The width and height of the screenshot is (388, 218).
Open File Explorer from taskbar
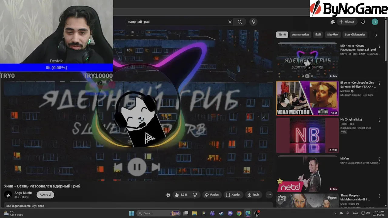[195, 213]
